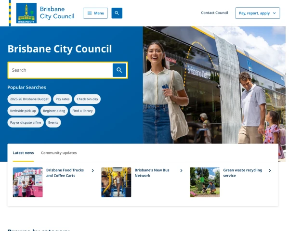The height and width of the screenshot is (231, 289).
Task: Select the Register a dog pill
Action: tap(54, 111)
